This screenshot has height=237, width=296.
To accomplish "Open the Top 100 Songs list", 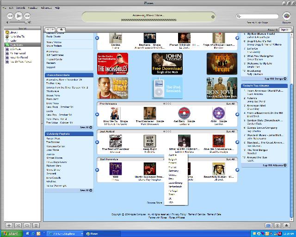I will (x=275, y=79).
